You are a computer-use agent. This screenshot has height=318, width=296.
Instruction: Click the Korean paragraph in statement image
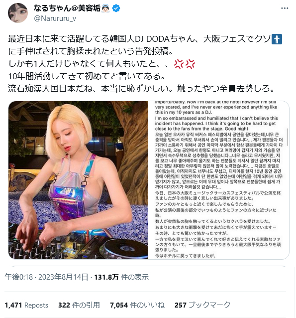pos(219,160)
